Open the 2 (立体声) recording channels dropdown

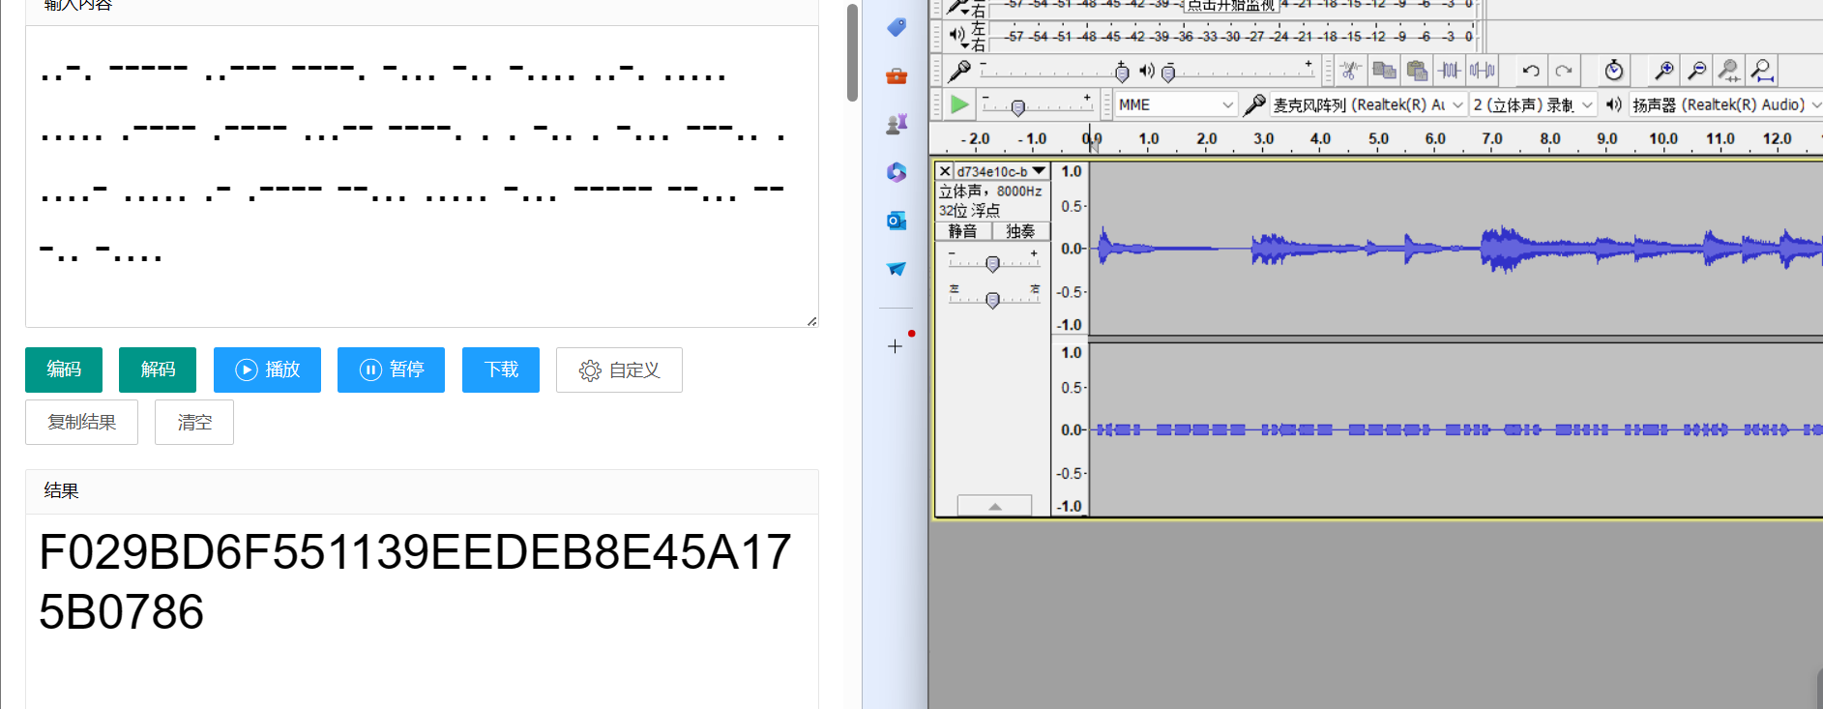[1533, 104]
